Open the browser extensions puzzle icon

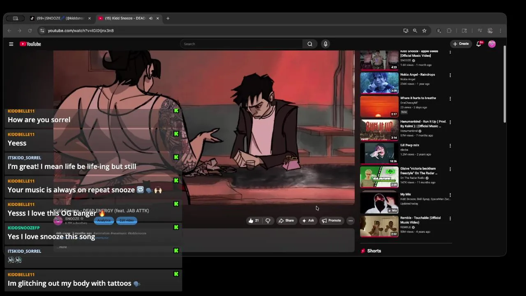449,30
